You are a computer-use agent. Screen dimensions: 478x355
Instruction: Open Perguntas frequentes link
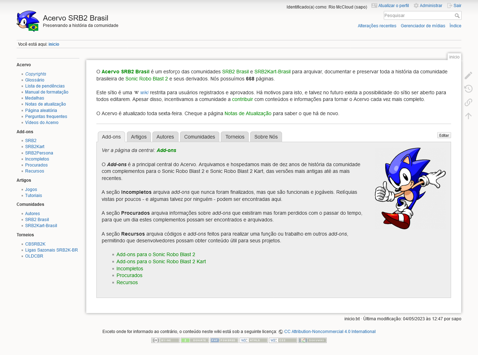(x=46, y=117)
